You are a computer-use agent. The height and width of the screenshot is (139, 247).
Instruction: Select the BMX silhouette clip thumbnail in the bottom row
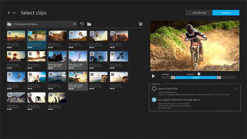click(37, 98)
